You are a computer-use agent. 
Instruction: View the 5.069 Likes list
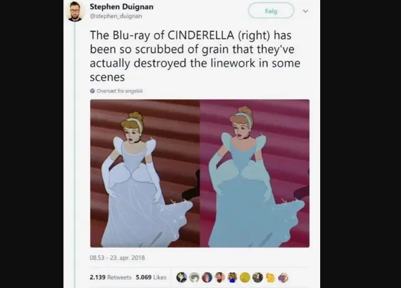151,277
